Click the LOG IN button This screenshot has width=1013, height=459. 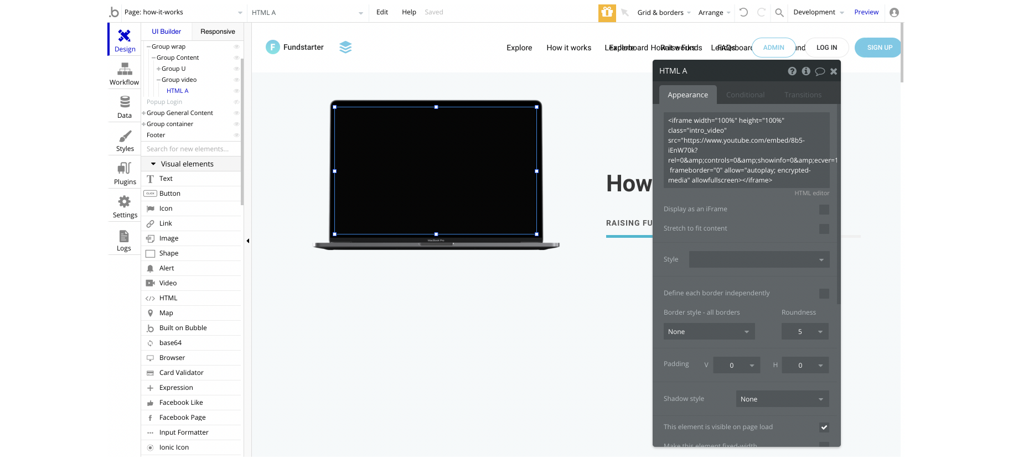tap(826, 48)
